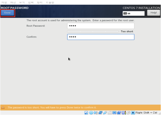161x116 pixels.
Task: Click the network adapters status icon
Action: coord(101,113)
